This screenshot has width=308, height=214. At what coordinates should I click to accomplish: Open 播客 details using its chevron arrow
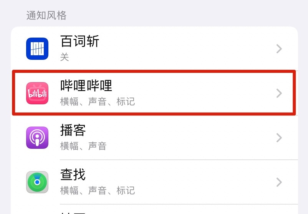[279, 138]
